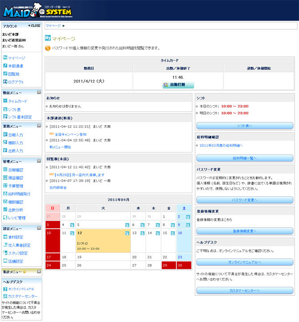Select red holiday cell for day 29
The width and height of the screenshot is (299, 322).
click(169, 265)
